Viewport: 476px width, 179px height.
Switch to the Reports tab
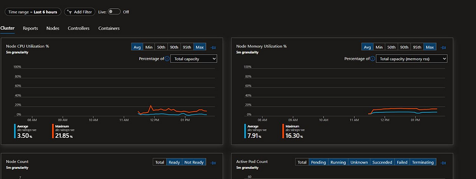(30, 28)
